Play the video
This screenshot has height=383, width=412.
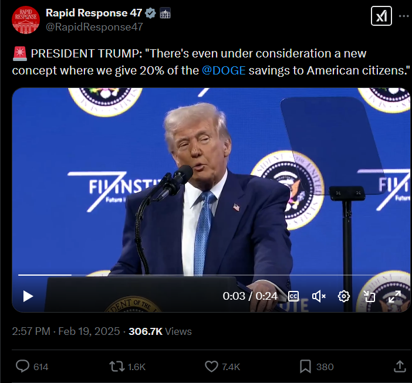point(28,296)
